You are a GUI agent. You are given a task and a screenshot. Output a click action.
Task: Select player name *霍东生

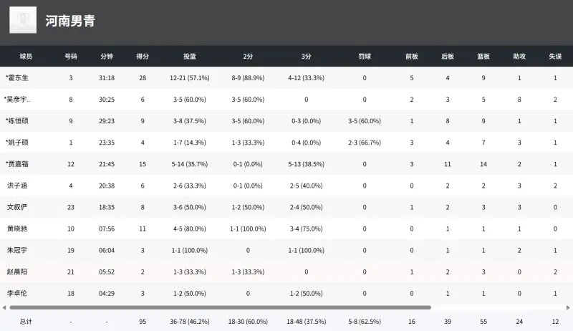click(x=16, y=78)
